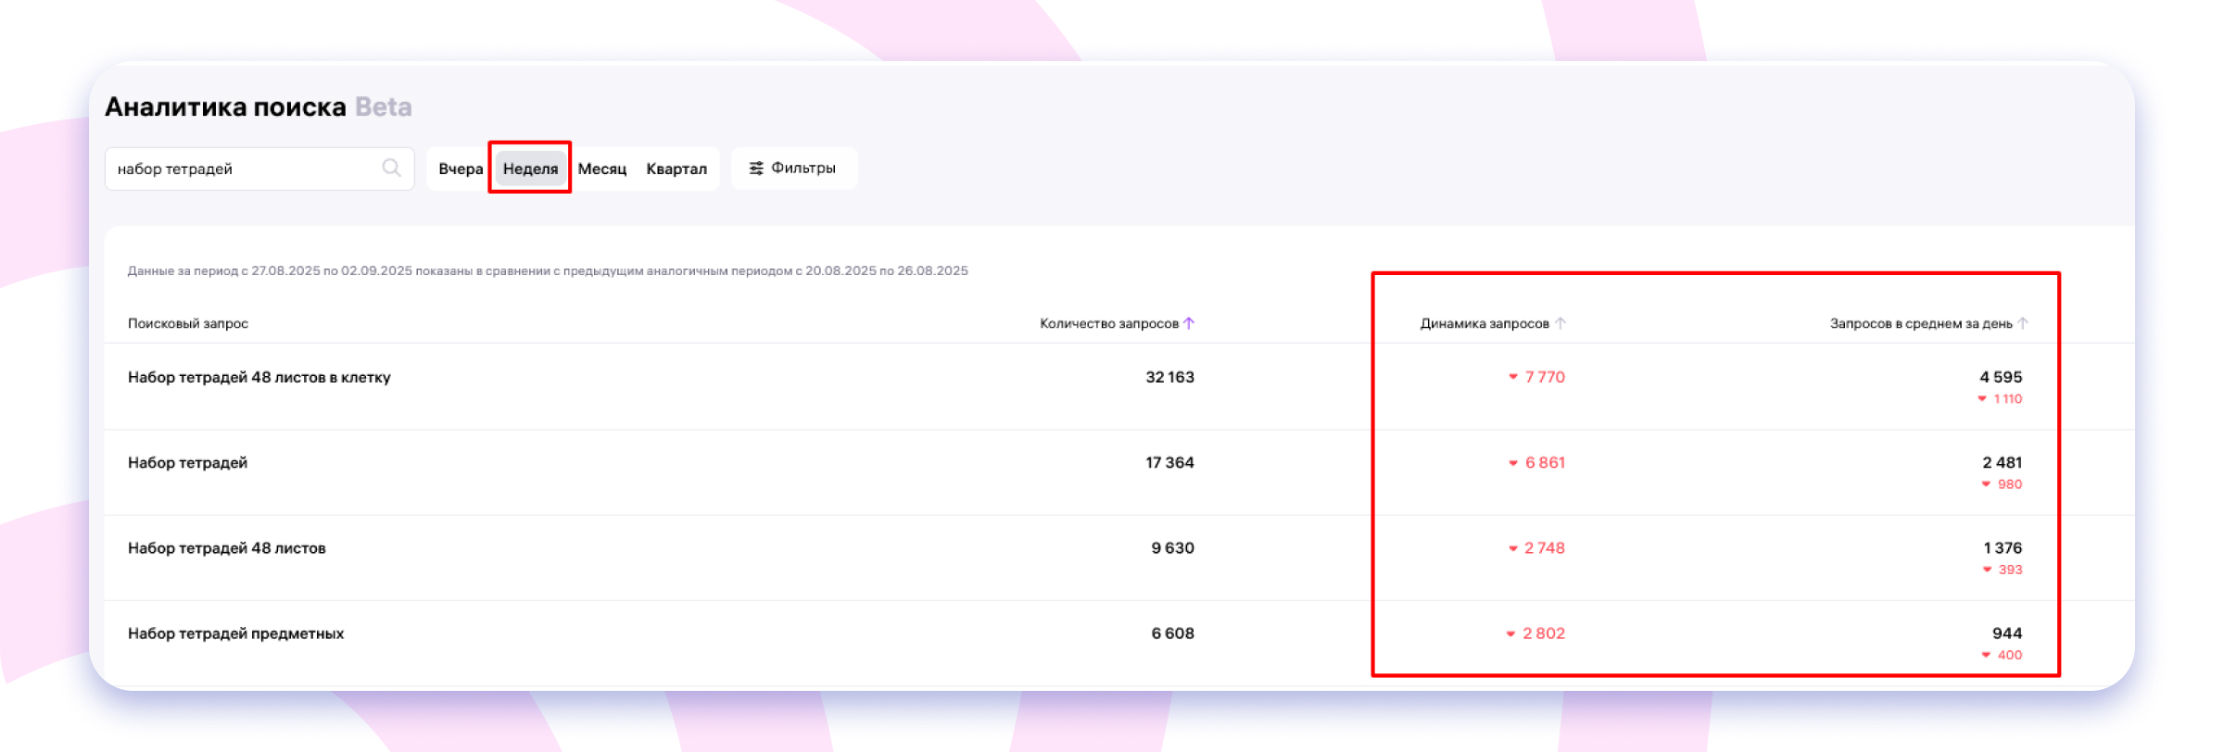The image size is (2224, 752).
Task: Sort by Динамика запросов column header
Action: tap(1485, 323)
